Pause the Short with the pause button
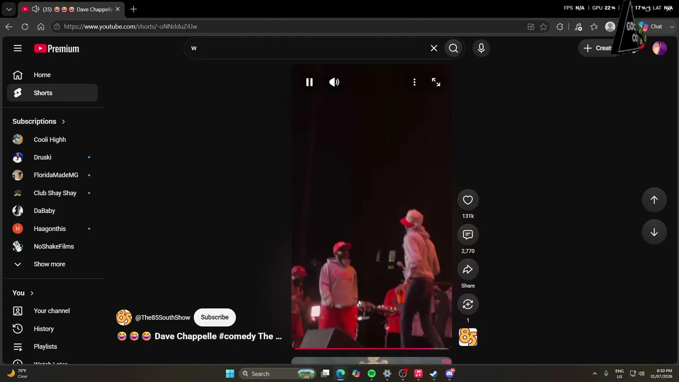The width and height of the screenshot is (679, 382). tap(309, 82)
